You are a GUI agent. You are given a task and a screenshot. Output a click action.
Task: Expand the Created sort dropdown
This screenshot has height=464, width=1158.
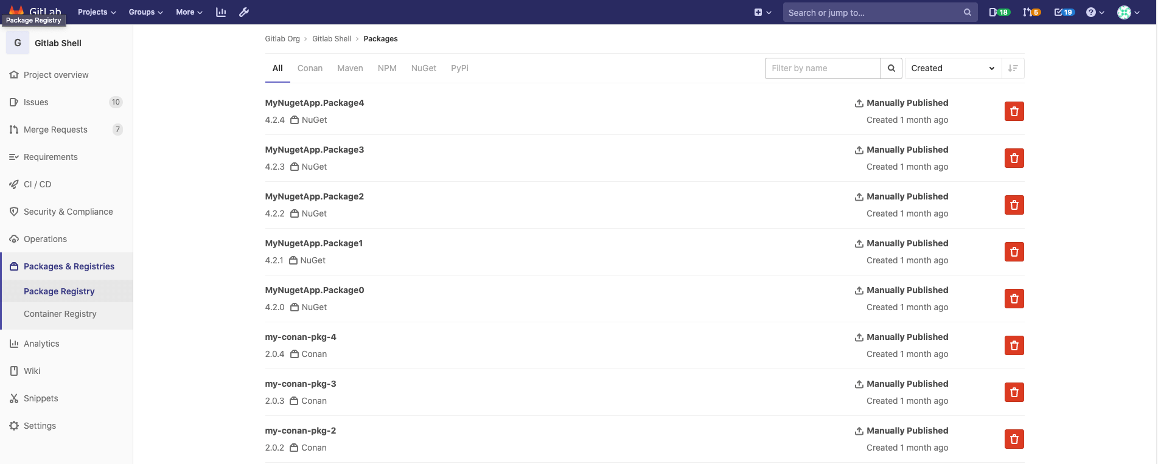point(952,68)
